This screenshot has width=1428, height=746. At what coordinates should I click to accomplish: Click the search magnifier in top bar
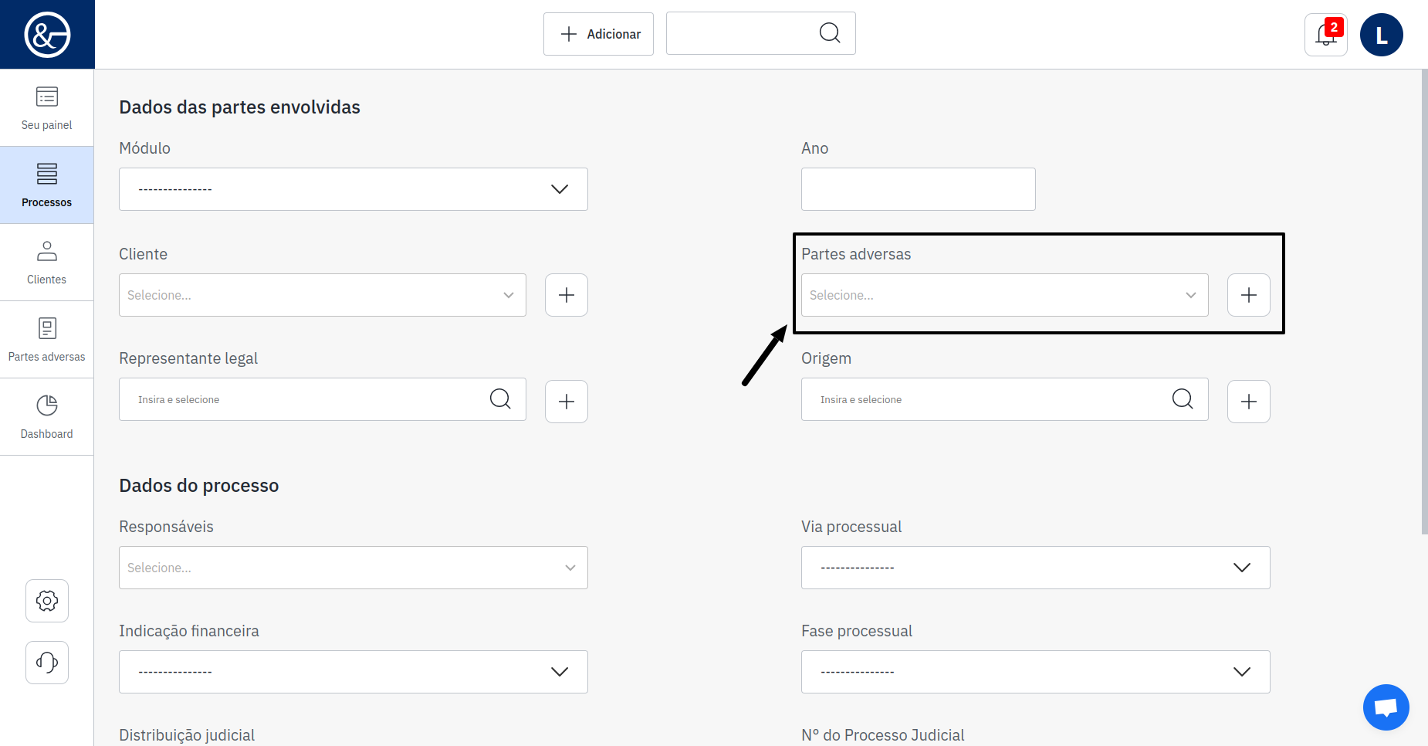click(830, 33)
